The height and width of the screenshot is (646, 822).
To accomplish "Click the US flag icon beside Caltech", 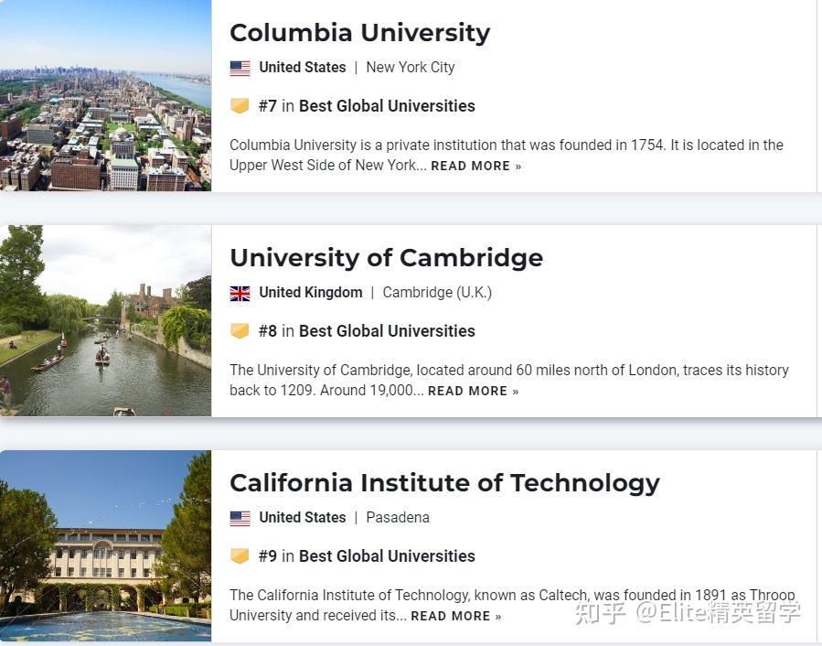I will 240,518.
